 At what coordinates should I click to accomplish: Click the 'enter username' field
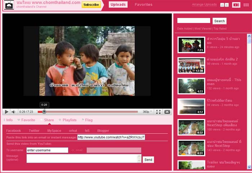47,150
